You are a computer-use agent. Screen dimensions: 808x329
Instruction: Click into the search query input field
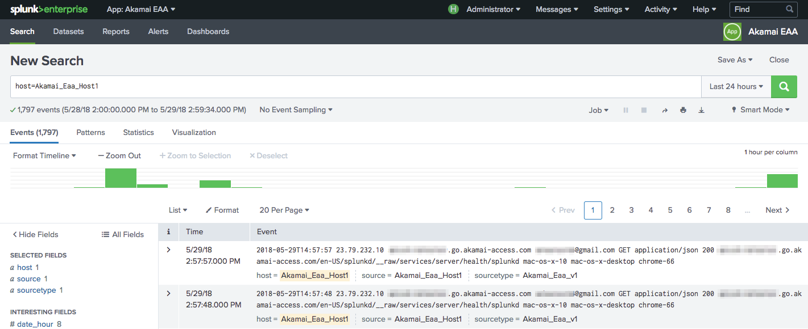[x=353, y=87]
